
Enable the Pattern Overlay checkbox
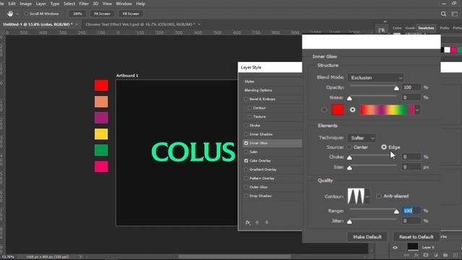(x=246, y=178)
